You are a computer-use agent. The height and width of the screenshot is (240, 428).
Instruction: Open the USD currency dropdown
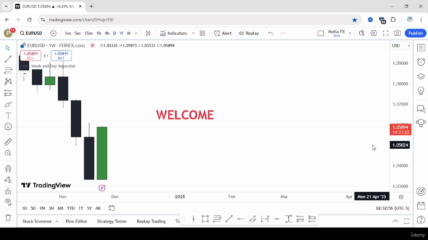point(401,46)
